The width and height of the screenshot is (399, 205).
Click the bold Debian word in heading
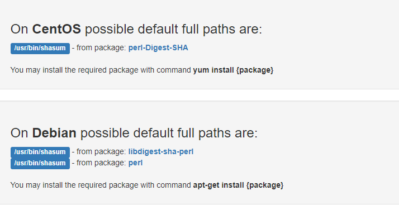click(x=54, y=133)
